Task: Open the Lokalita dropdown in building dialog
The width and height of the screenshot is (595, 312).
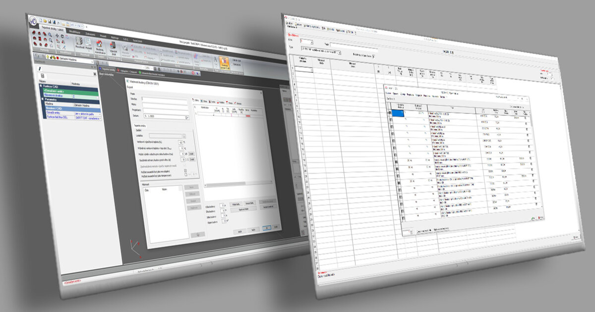Action: (183, 135)
